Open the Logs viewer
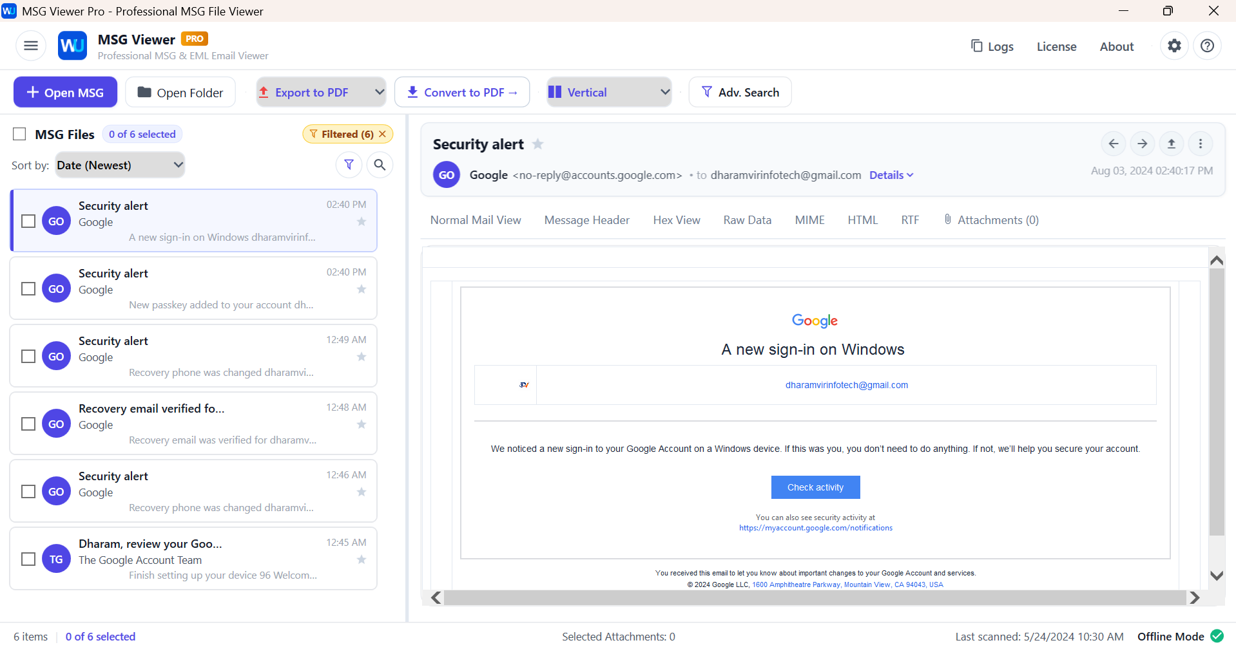The width and height of the screenshot is (1236, 645). coord(992,46)
